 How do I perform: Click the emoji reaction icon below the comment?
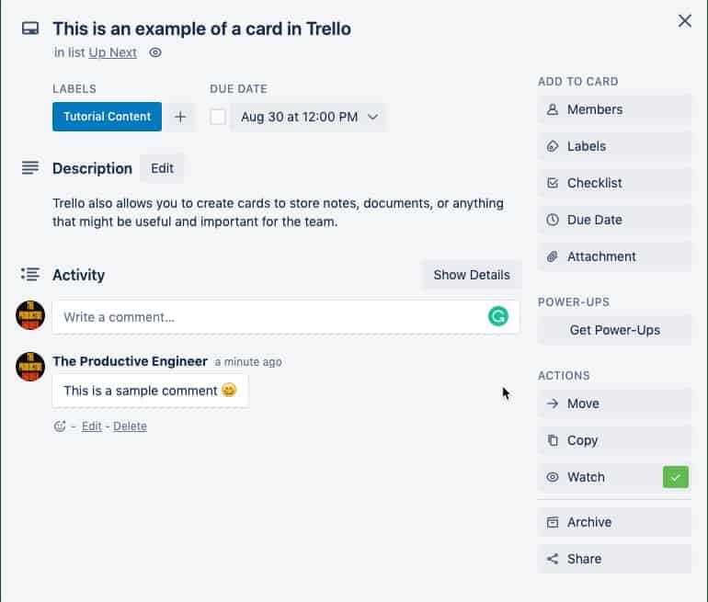[x=60, y=426]
